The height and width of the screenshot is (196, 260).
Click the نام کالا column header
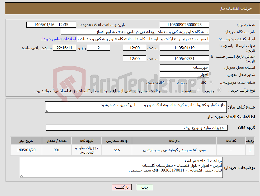[x=174, y=141]
